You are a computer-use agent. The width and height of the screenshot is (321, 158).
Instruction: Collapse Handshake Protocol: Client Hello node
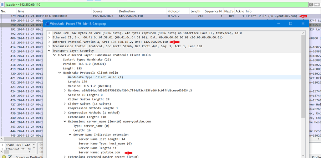(59, 73)
